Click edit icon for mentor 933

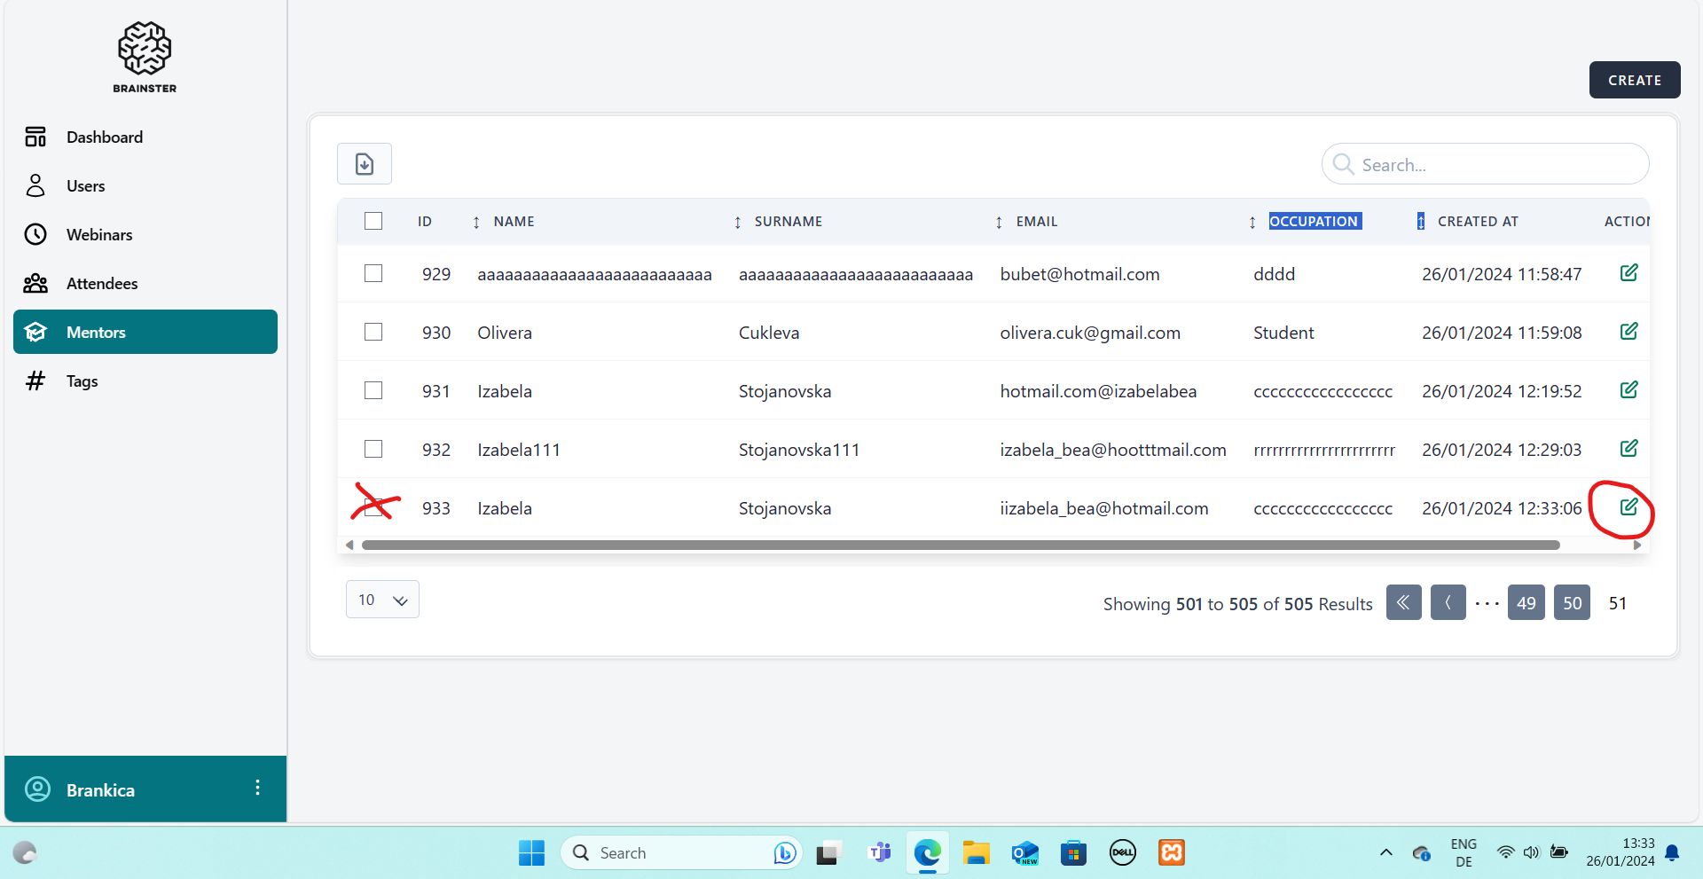click(x=1628, y=507)
